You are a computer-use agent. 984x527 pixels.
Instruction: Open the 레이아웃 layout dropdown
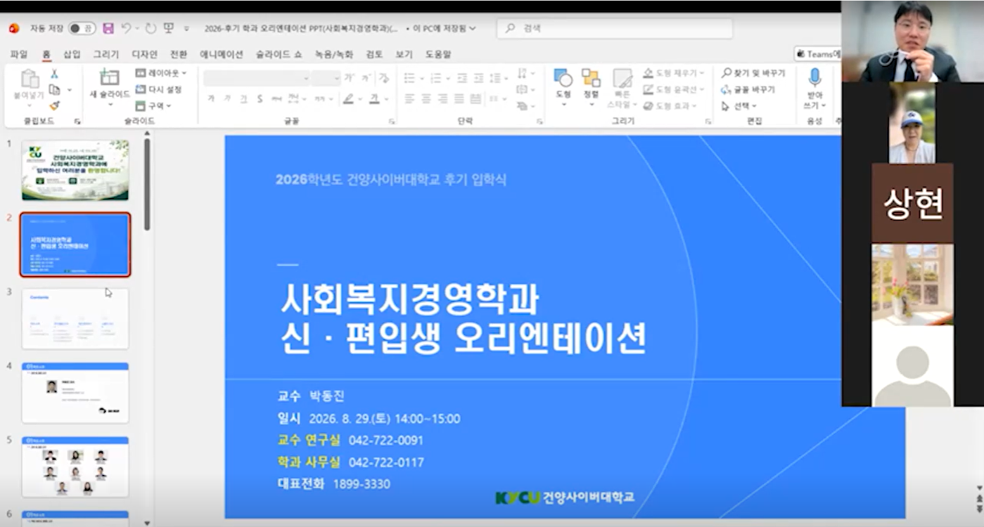(x=161, y=73)
